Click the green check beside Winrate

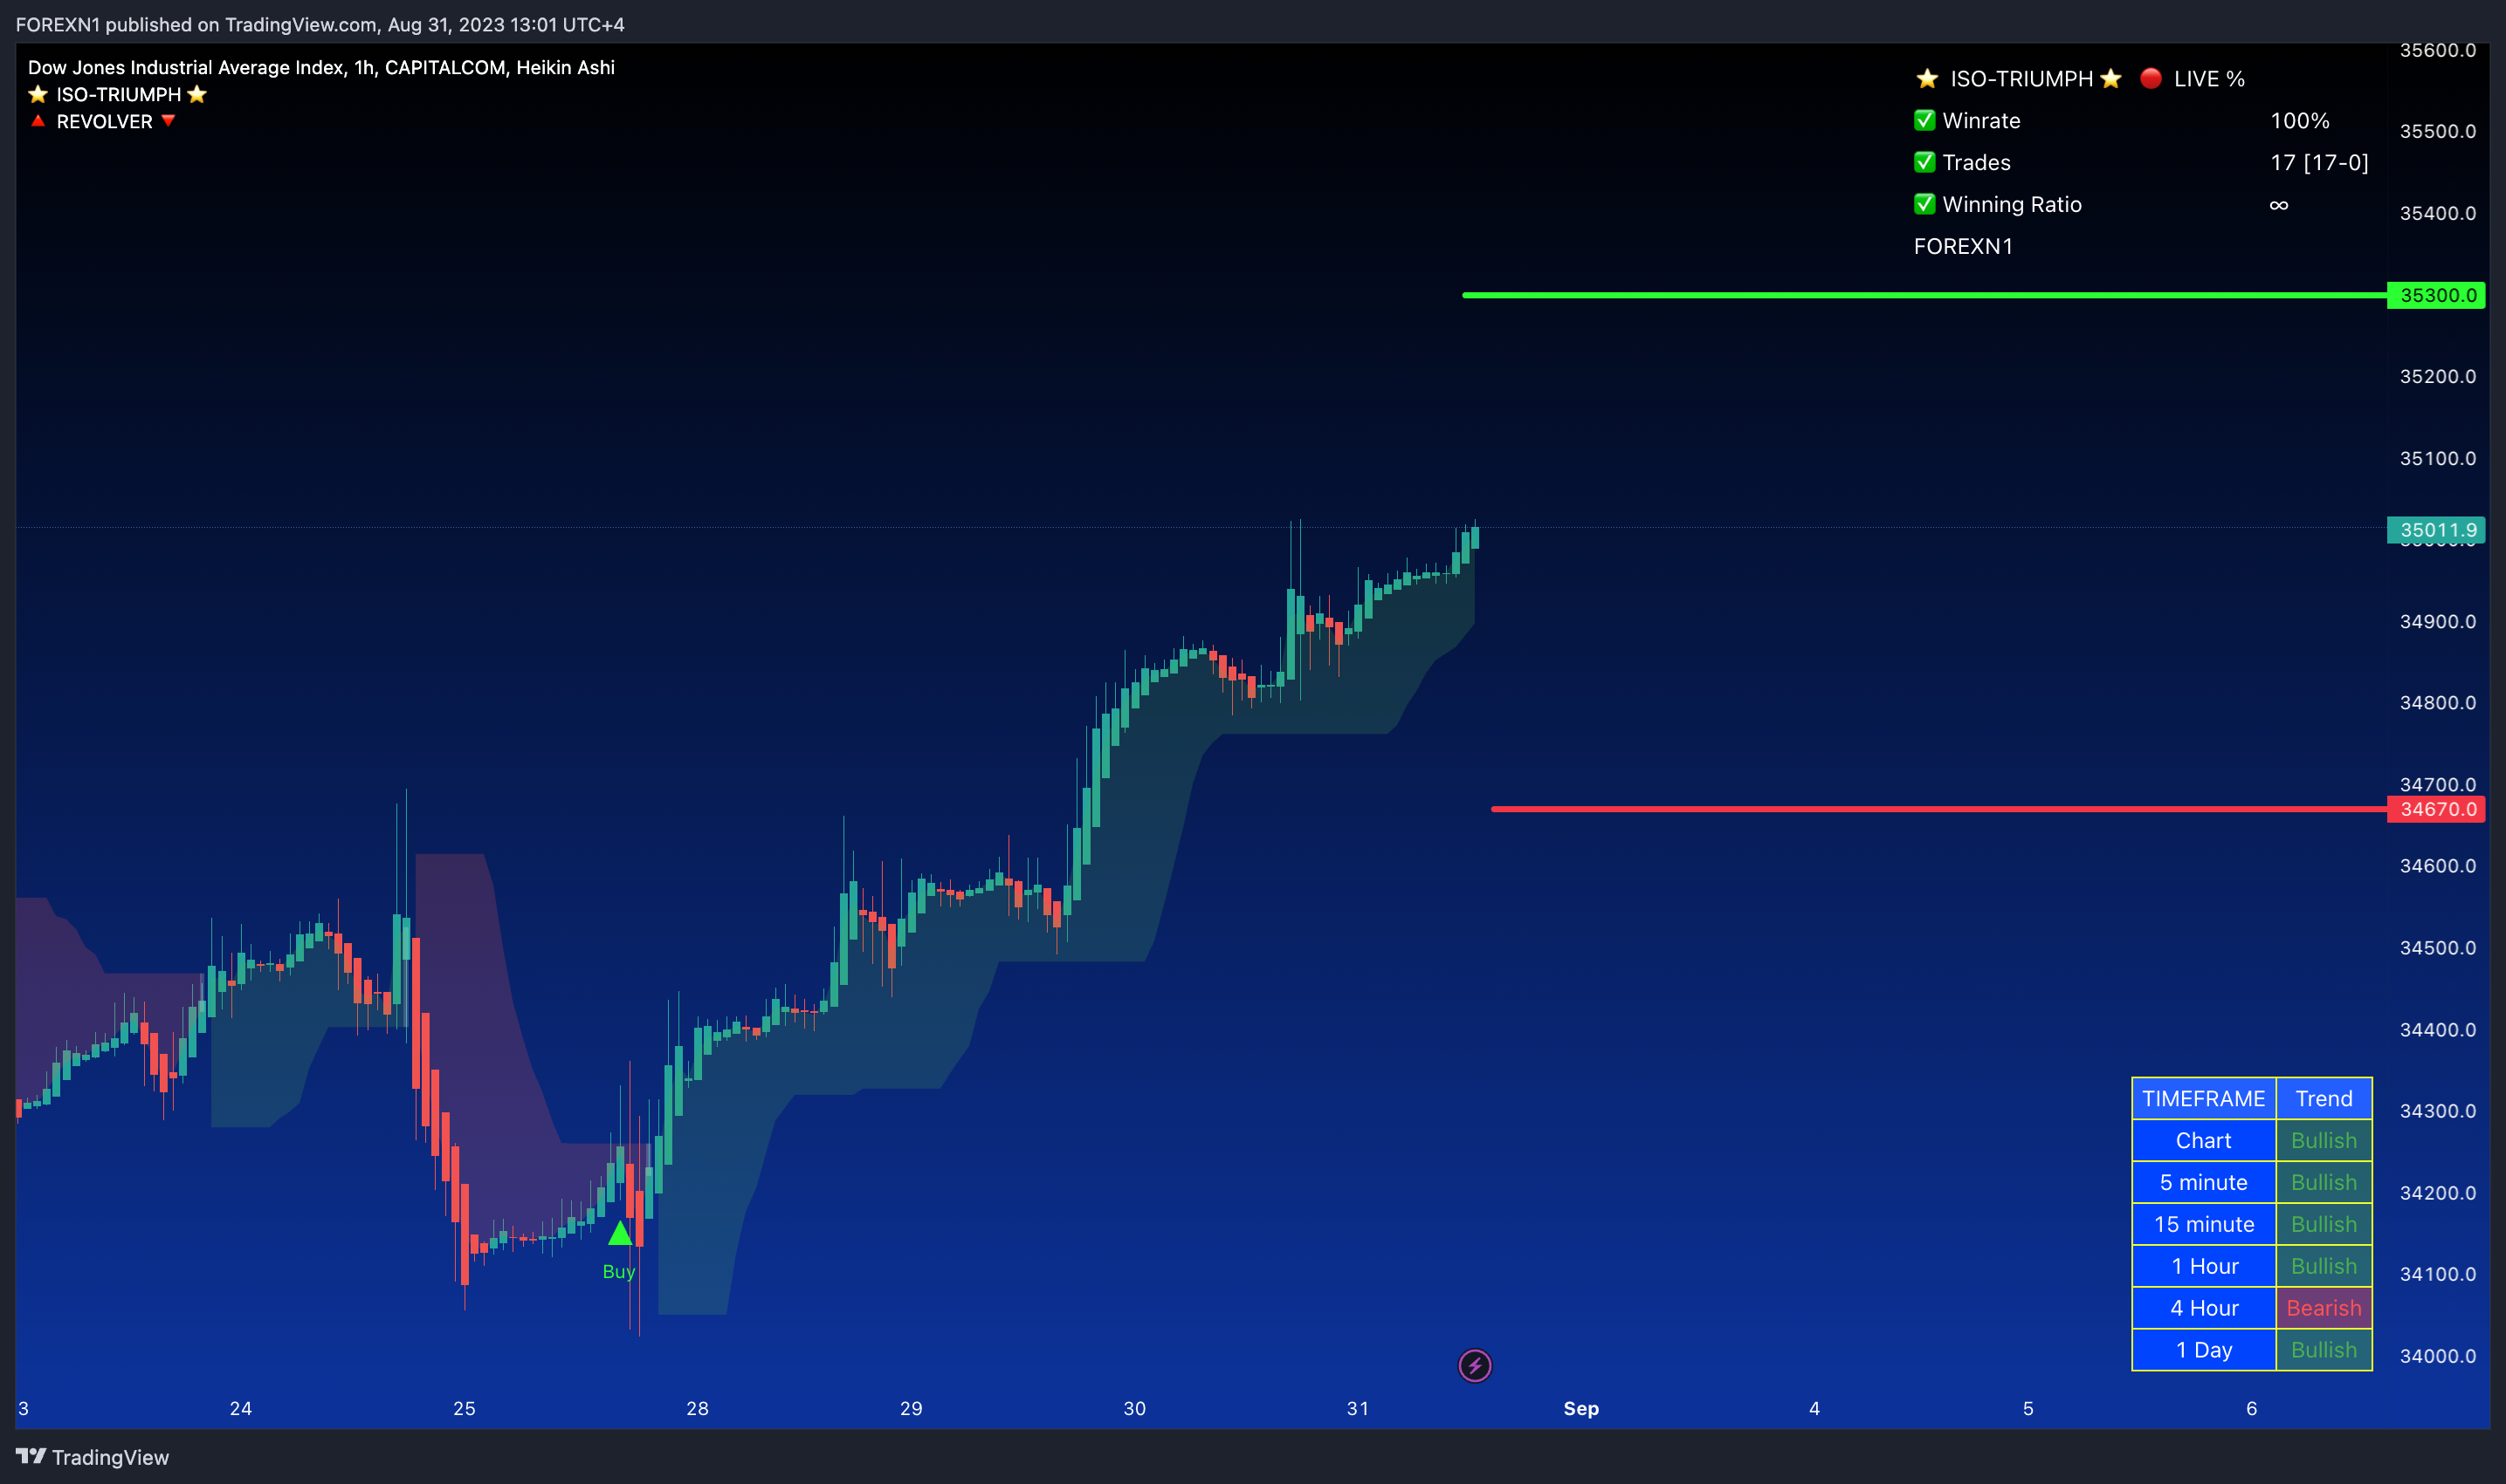click(x=1924, y=120)
